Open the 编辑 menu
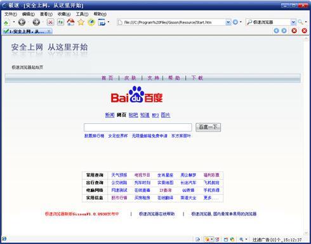The image size is (311, 244). point(29,14)
